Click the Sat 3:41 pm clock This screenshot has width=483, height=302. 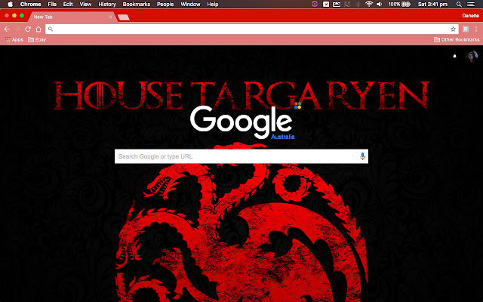click(x=432, y=5)
